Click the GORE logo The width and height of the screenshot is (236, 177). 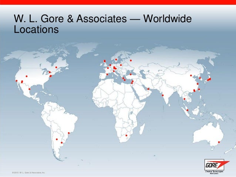217,165
